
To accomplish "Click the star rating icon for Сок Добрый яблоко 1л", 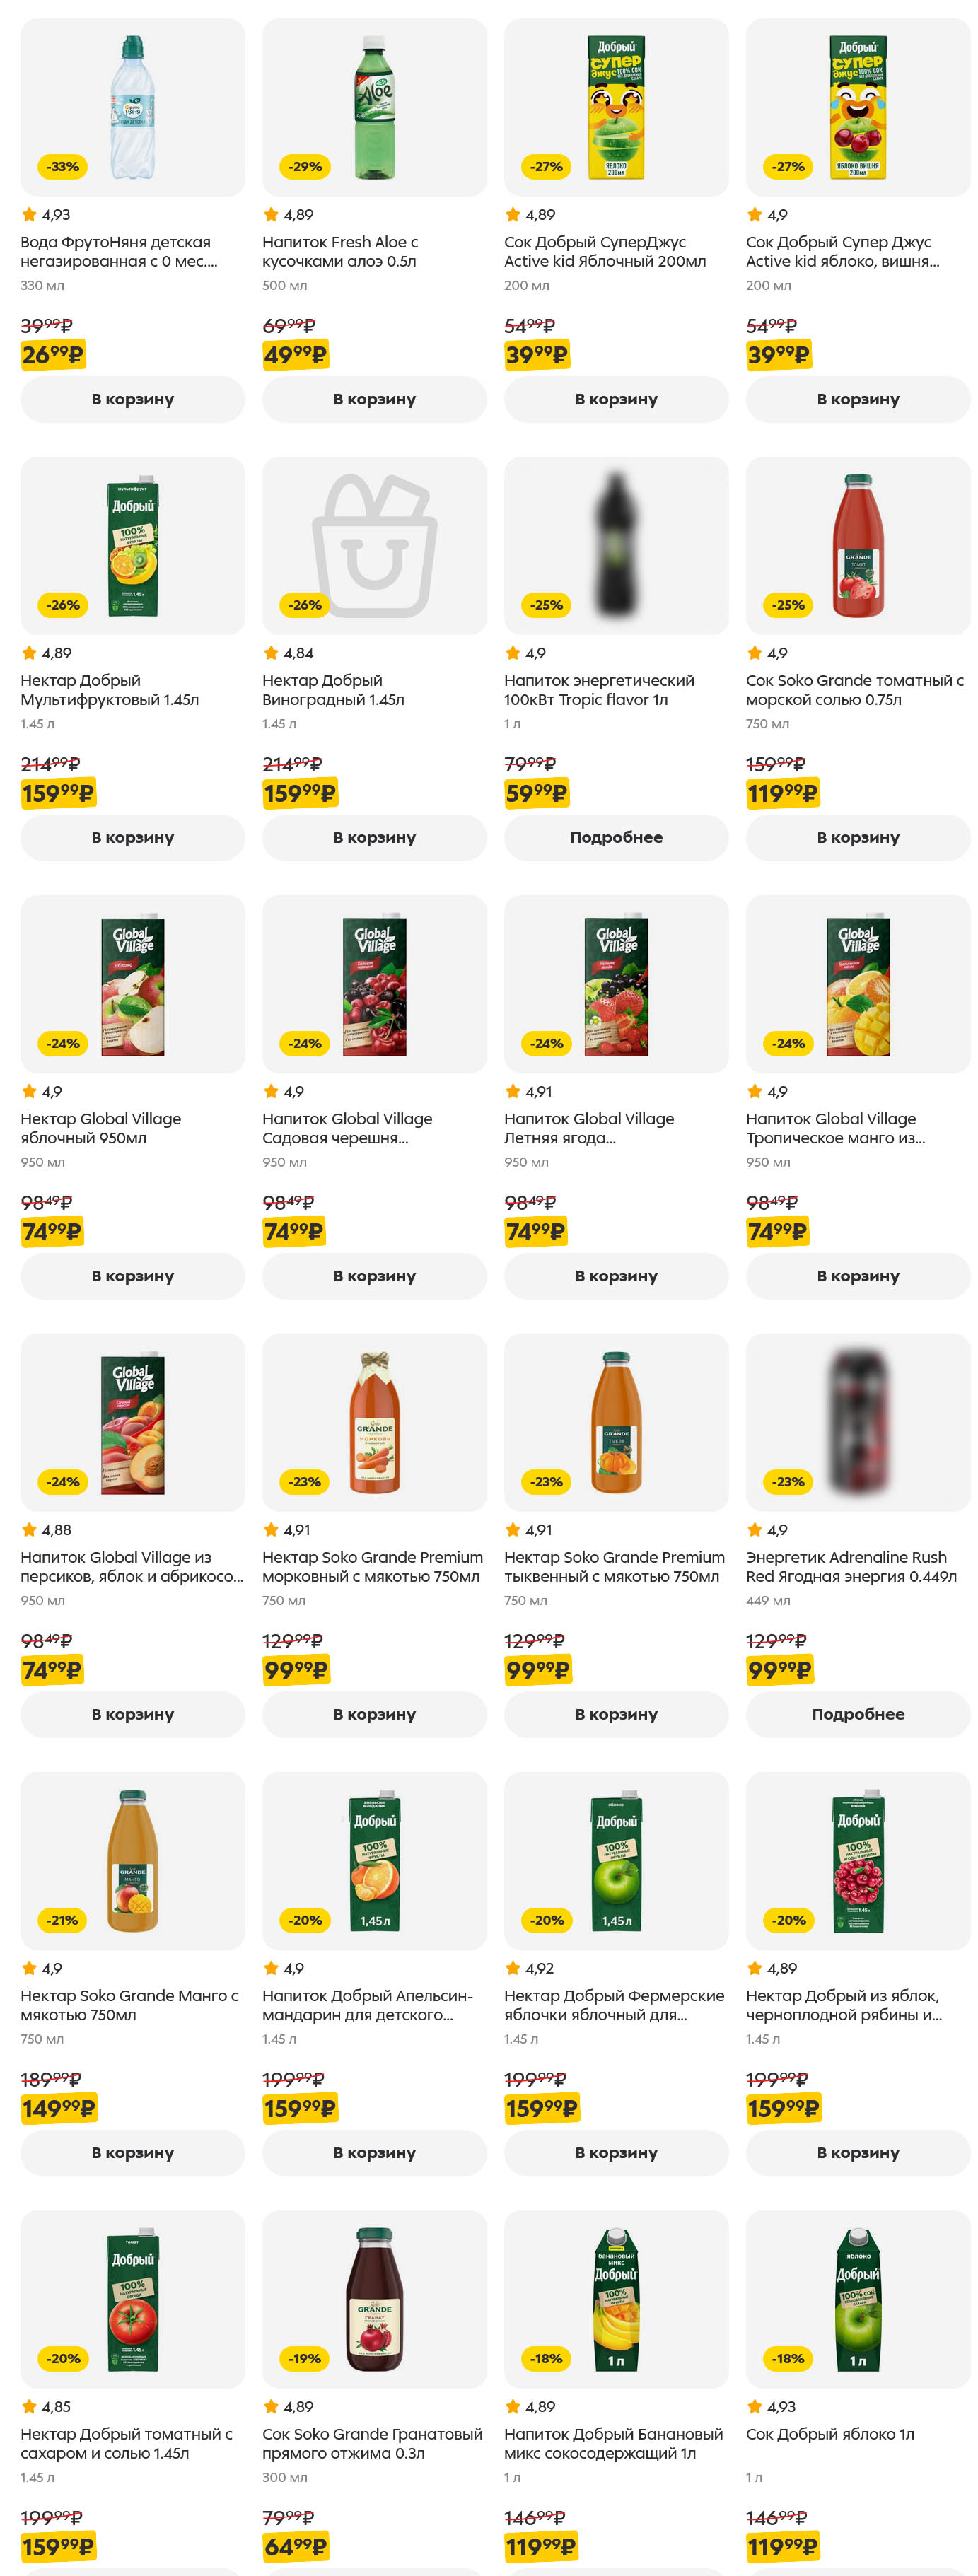I will click(x=755, y=2406).
